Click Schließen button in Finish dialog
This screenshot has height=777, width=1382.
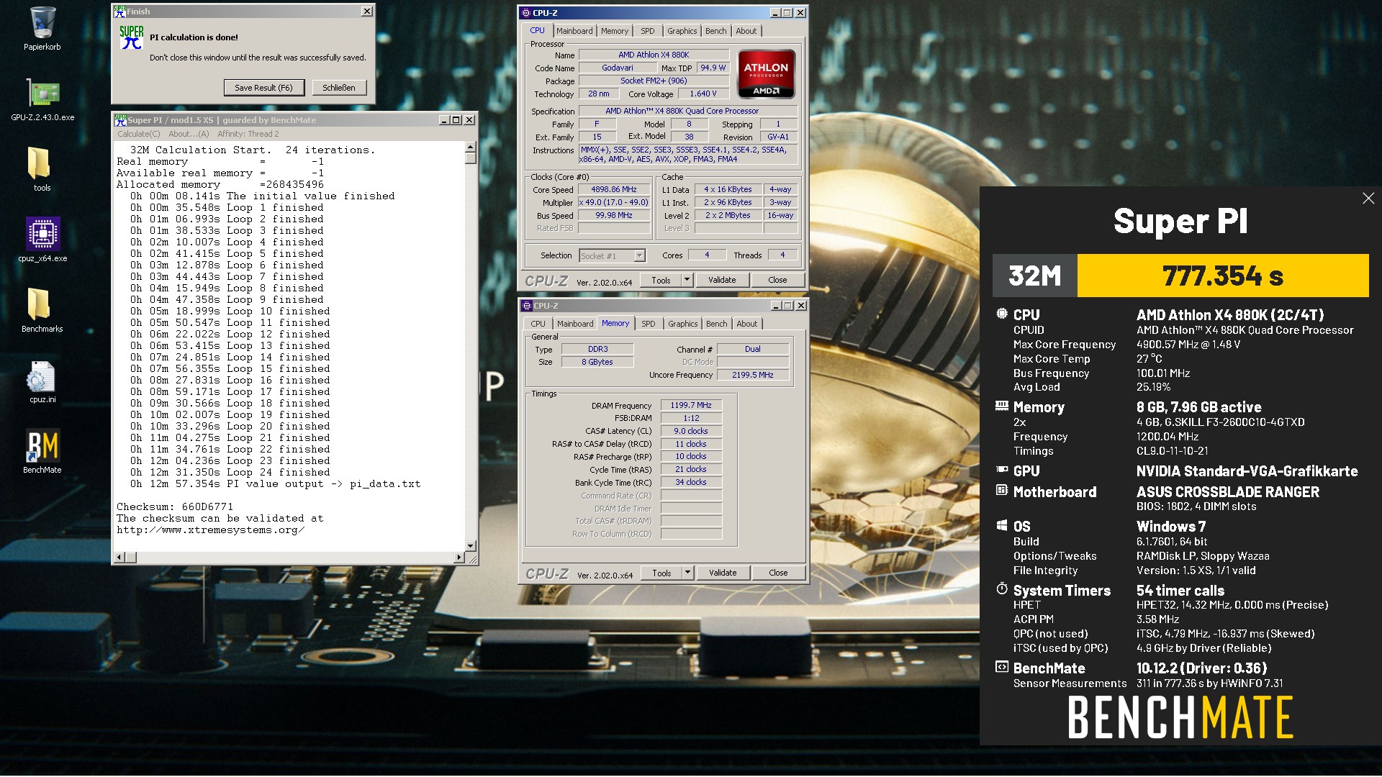tap(339, 88)
